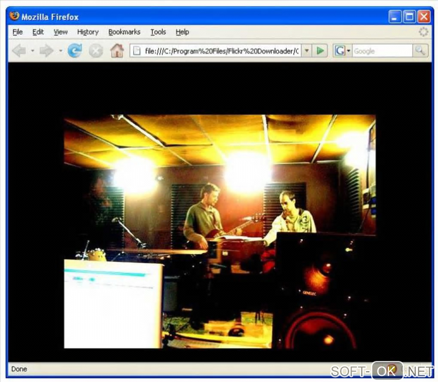Close the Mozilla Firefox window
The height and width of the screenshot is (382, 438).
tap(424, 16)
